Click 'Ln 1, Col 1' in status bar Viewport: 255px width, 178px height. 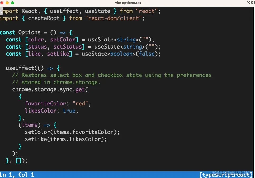17,175
